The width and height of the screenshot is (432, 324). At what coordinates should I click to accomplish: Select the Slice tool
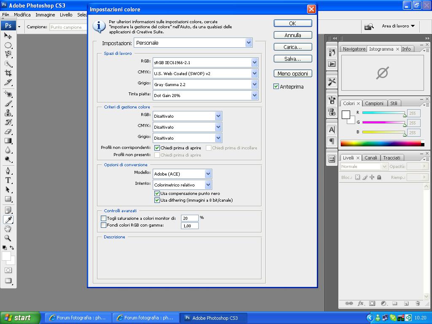(x=8, y=82)
